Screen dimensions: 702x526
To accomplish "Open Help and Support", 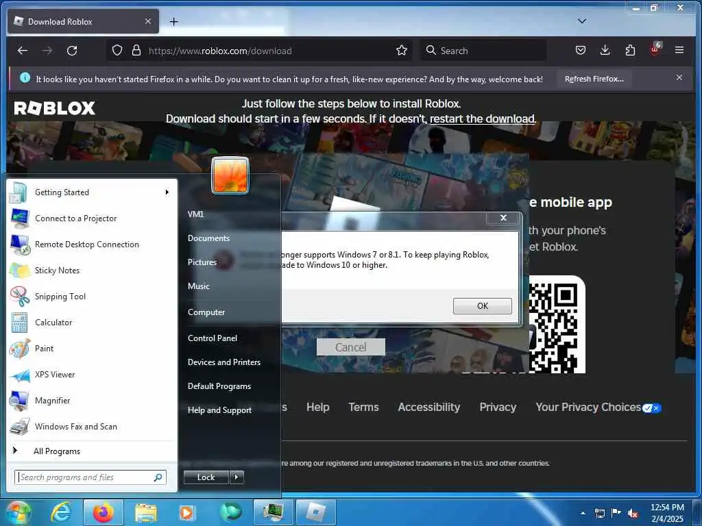I will coord(219,410).
